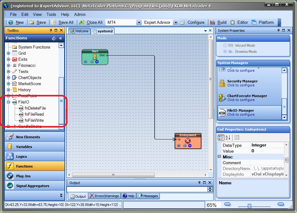Viewport: 297px width, 213px height.
Task: Select fnFileWrite in the Functions tree
Action: [34, 120]
